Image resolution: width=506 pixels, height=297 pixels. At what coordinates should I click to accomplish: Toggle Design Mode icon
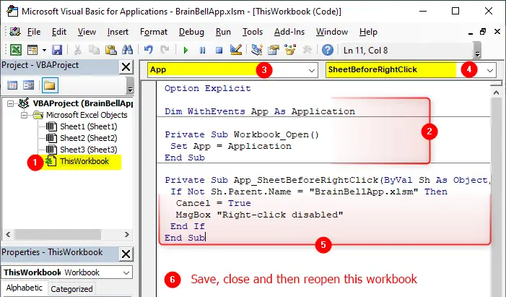[x=236, y=50]
